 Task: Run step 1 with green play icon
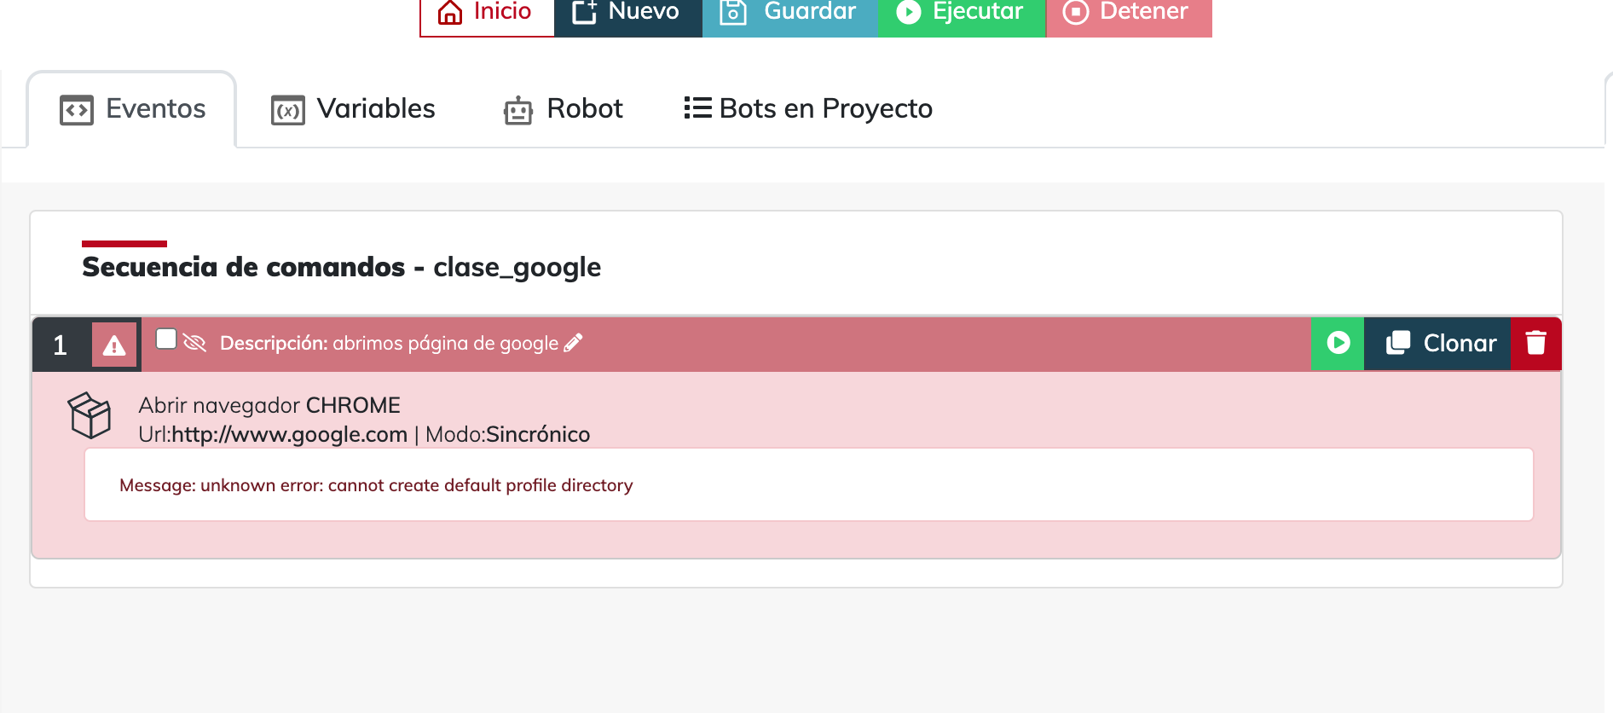point(1338,343)
